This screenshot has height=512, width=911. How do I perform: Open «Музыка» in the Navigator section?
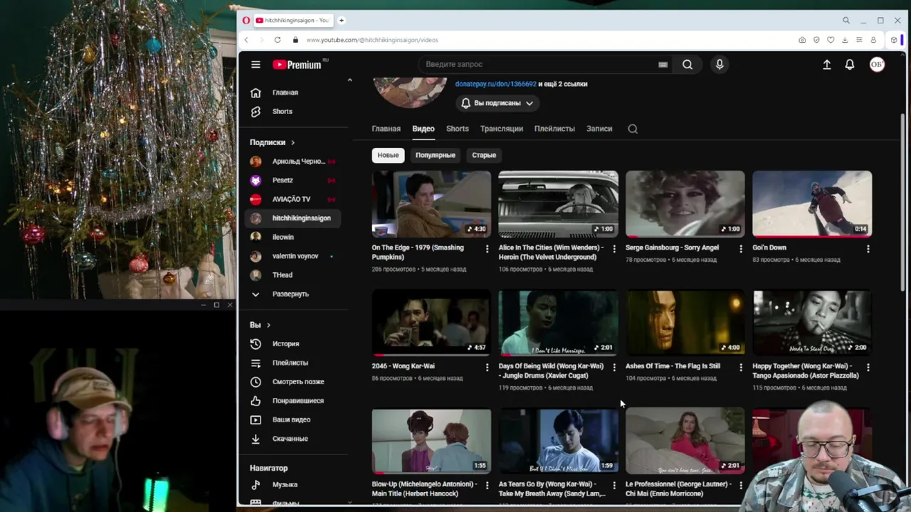(293, 484)
